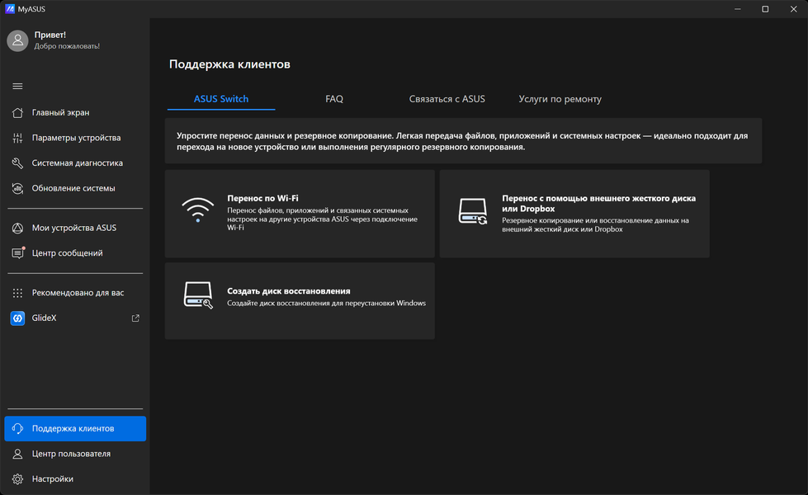The height and width of the screenshot is (495, 808).
Task: Select the ASUS Switch tab
Action: pos(221,99)
